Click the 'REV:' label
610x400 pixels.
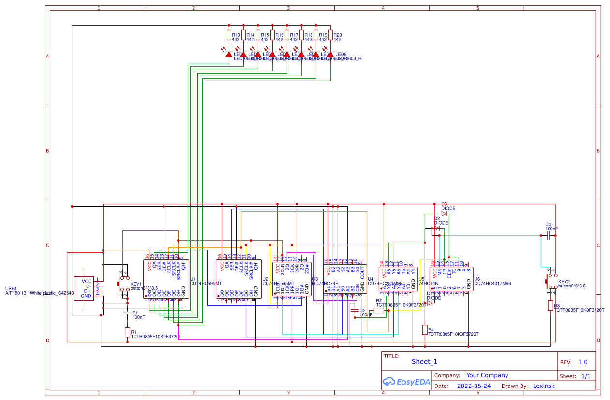coord(565,362)
